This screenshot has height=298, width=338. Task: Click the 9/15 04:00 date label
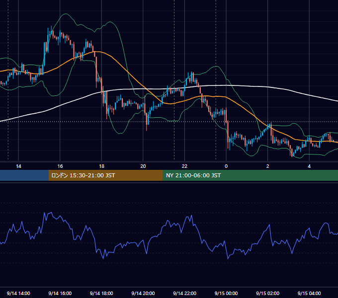[x=309, y=293]
